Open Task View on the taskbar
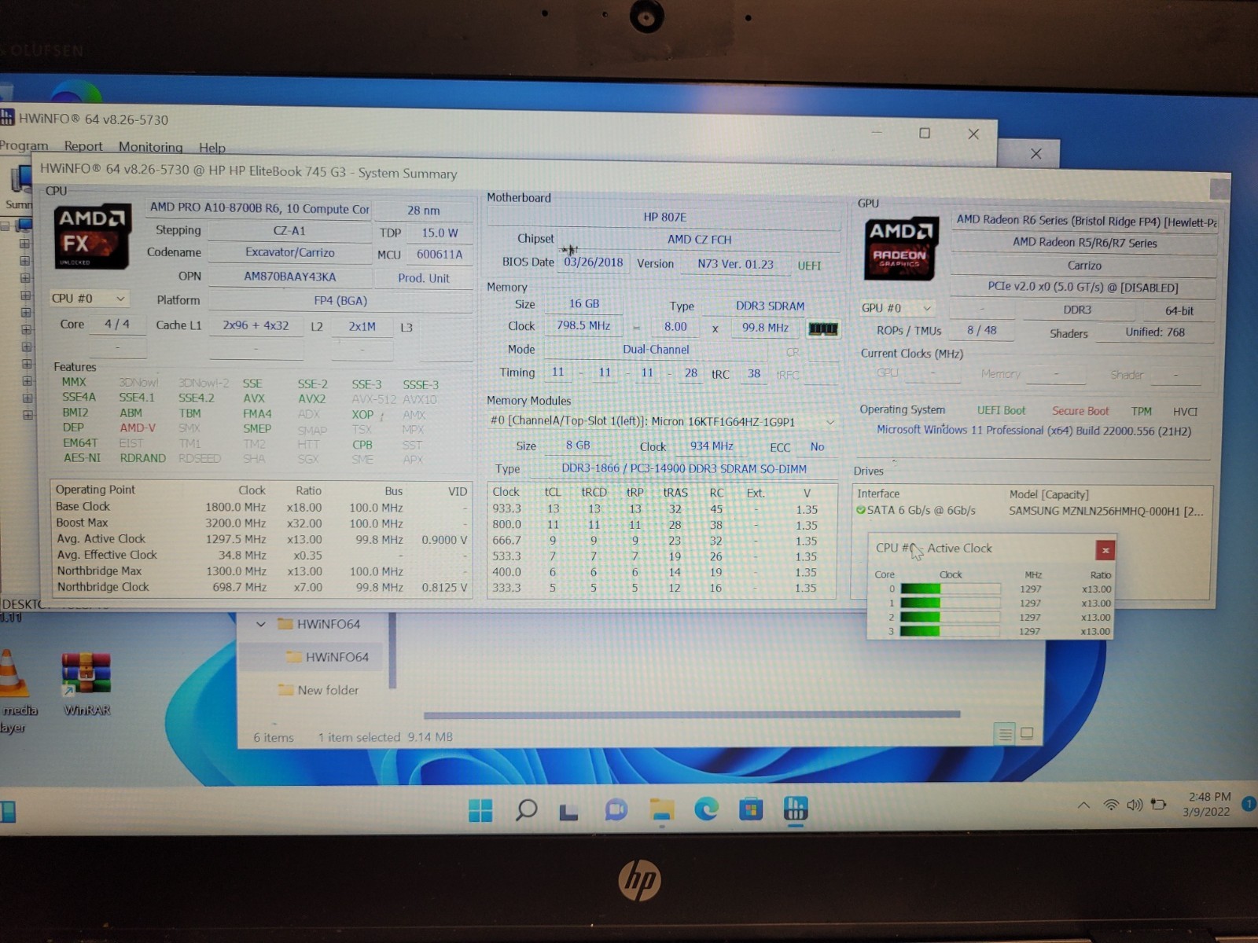1258x943 pixels. pyautogui.click(x=569, y=811)
